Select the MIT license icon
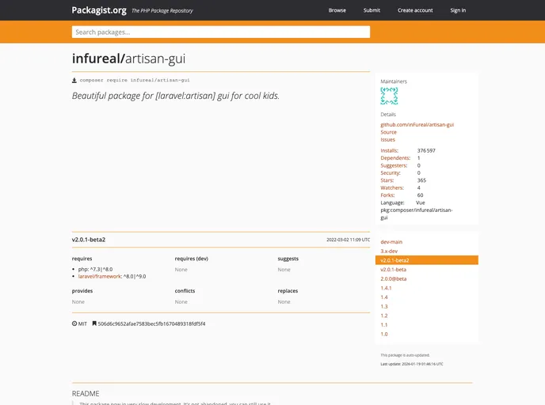The height and width of the screenshot is (405, 545). (74, 324)
